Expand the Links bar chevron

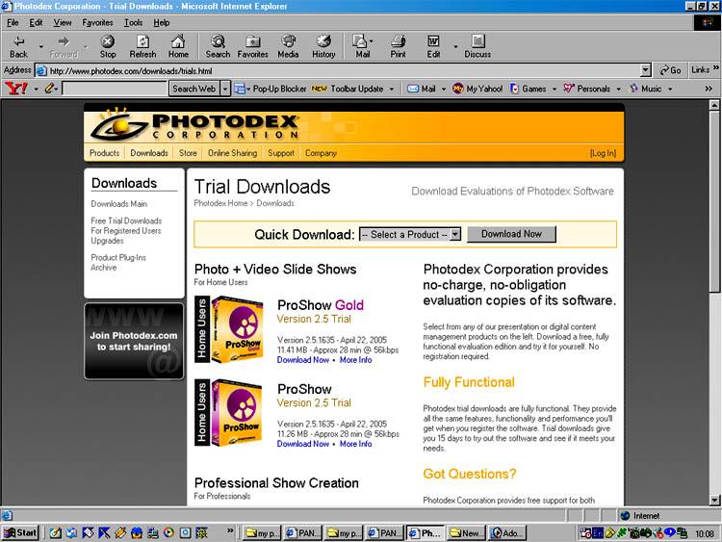(716, 67)
